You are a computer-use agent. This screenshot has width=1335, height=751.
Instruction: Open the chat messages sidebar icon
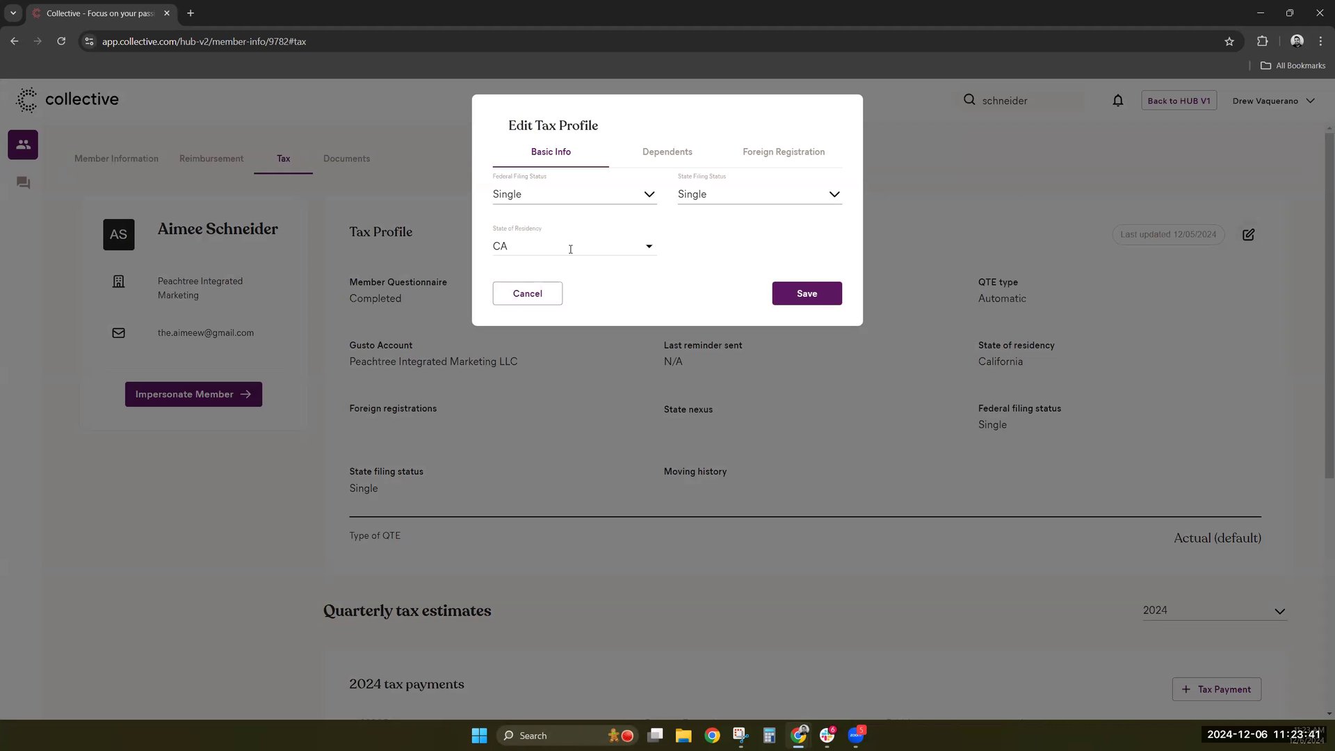click(x=23, y=183)
